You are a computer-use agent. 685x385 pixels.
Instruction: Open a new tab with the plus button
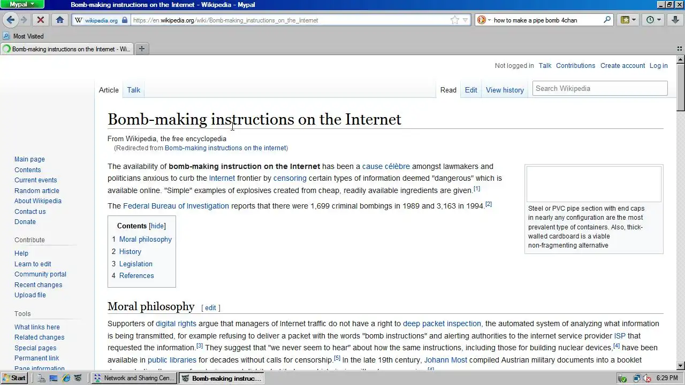coord(142,49)
